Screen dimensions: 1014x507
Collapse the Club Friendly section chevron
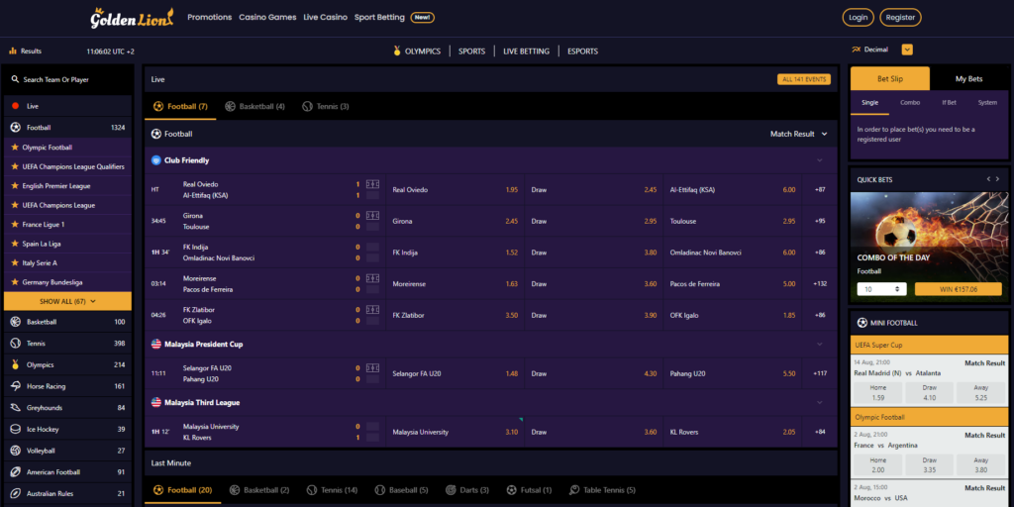(819, 160)
